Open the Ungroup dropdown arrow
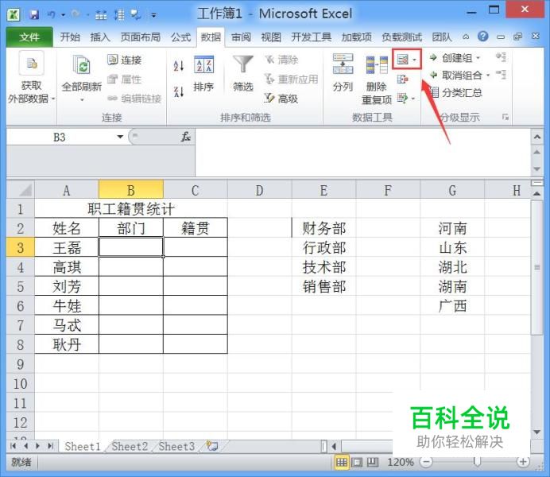The height and width of the screenshot is (477, 550). point(488,76)
